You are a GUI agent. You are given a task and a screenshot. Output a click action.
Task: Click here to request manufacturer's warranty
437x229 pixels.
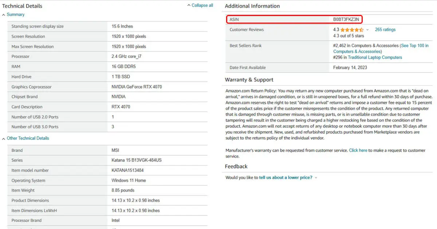(x=358, y=150)
